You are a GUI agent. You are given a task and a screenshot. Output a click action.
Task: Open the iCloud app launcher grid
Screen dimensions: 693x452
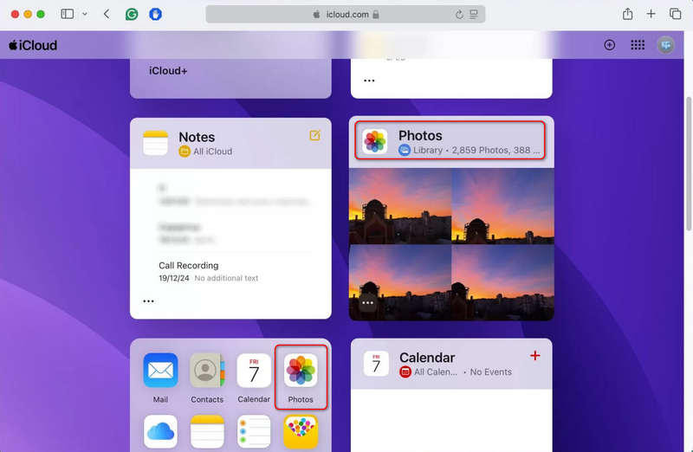pos(638,45)
